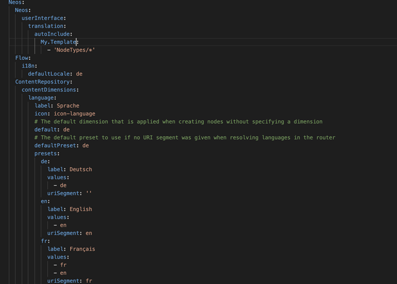The image size is (397, 284).
Task: Click the 'de:' preset key
Action: click(45, 162)
